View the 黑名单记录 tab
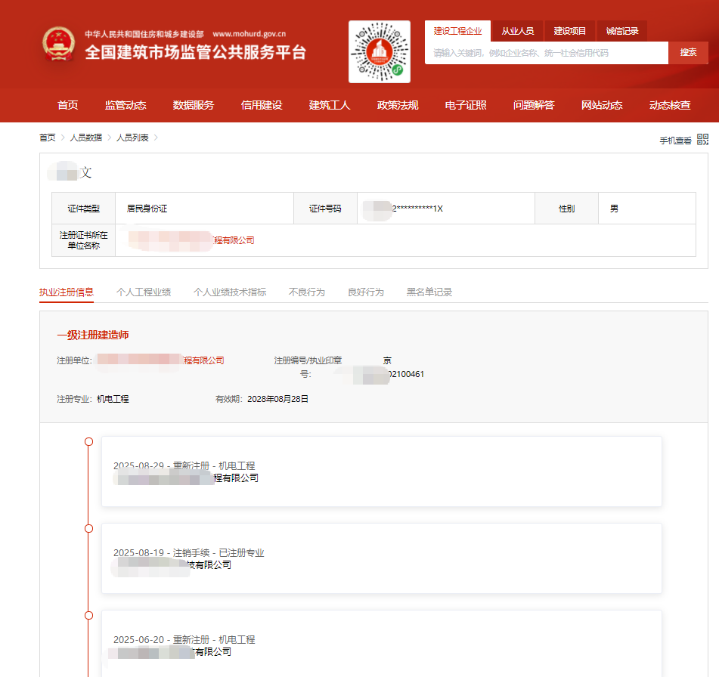The height and width of the screenshot is (677, 719). tap(429, 292)
